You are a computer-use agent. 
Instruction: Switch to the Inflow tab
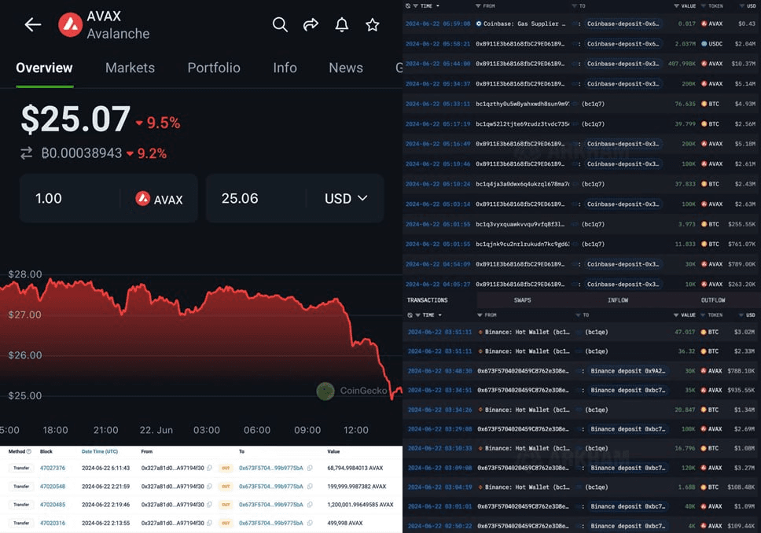point(618,300)
